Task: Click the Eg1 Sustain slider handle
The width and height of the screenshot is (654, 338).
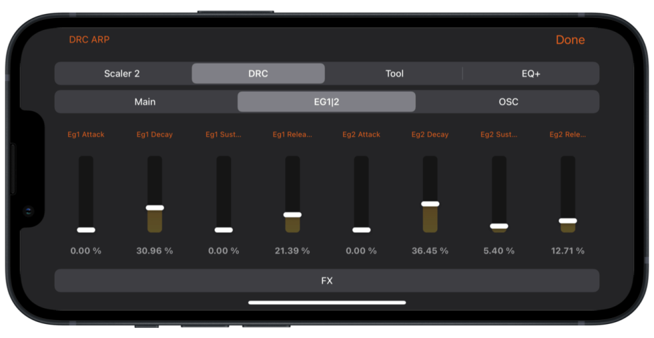Action: coord(224,230)
